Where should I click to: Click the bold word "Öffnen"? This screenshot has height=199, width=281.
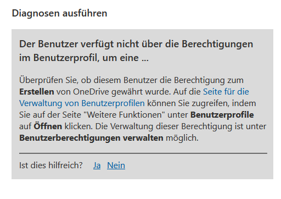click(x=48, y=126)
